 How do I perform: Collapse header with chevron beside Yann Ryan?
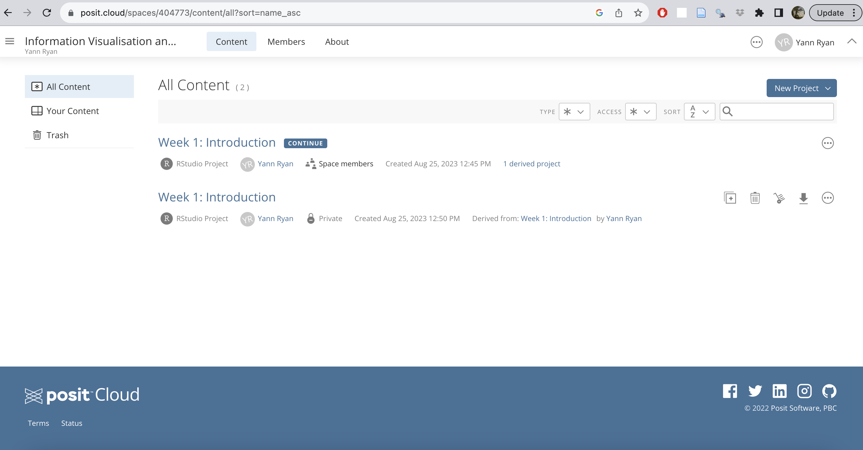coord(851,41)
